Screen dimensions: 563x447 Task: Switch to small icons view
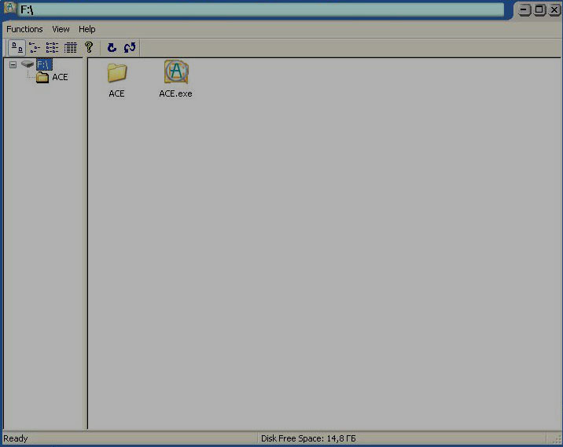(35, 48)
